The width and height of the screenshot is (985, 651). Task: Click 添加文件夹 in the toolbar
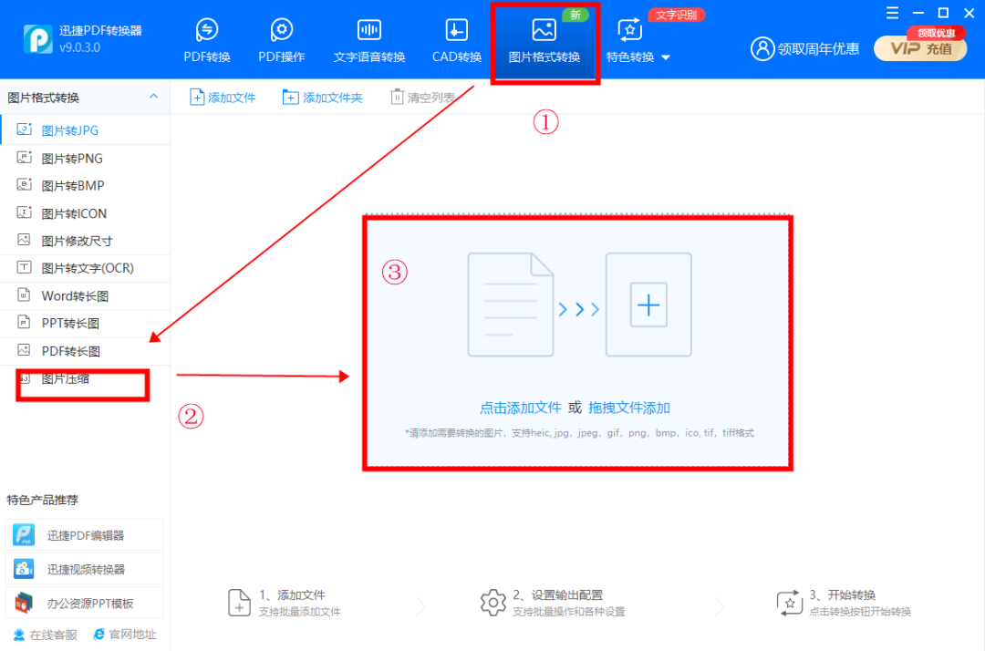pyautogui.click(x=323, y=98)
